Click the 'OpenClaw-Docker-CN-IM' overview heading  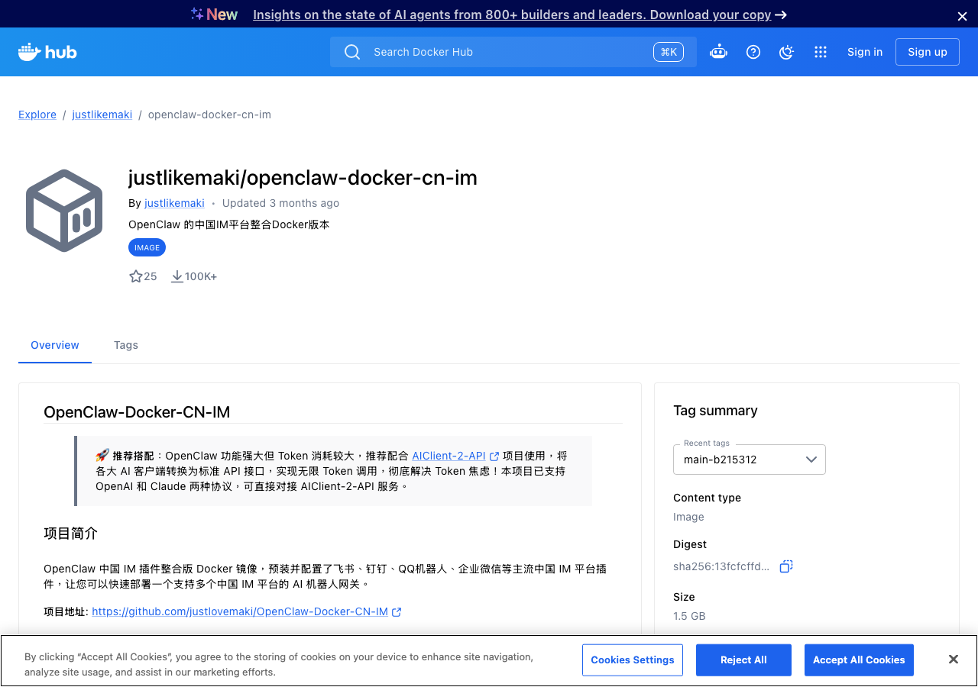(137, 412)
